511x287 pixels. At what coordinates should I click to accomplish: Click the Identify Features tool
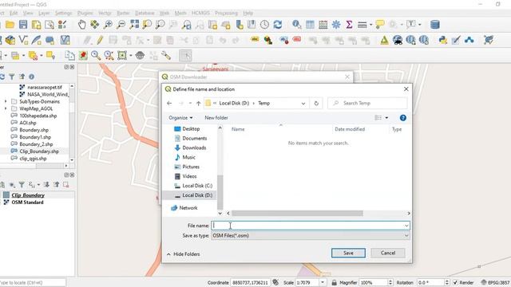coord(296,25)
